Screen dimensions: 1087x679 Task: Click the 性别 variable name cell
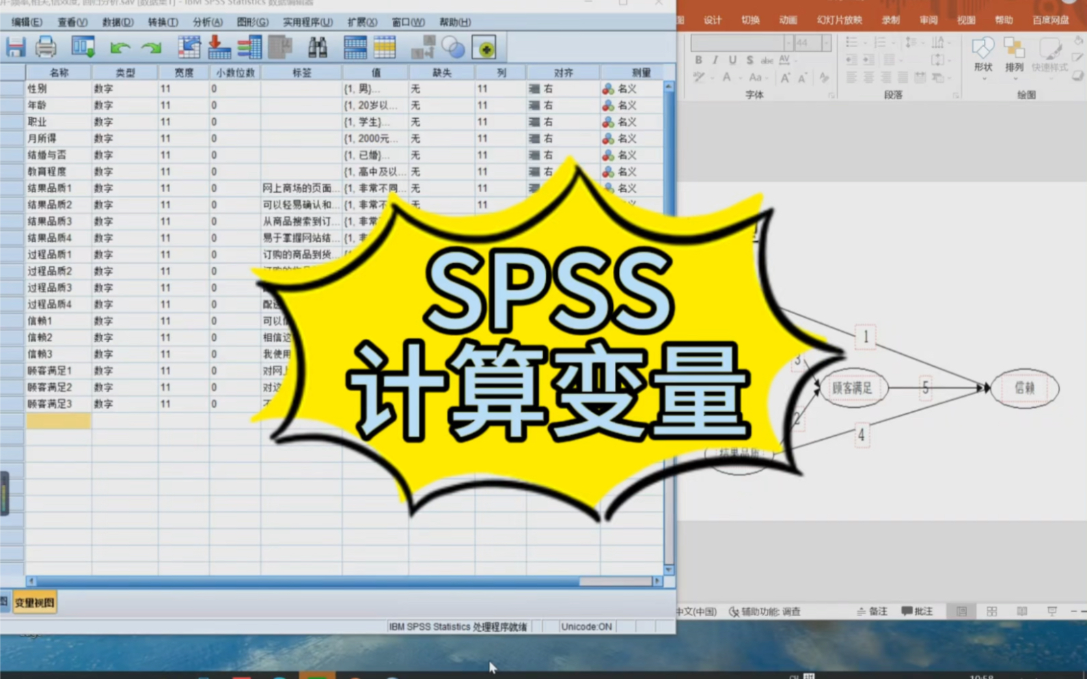coord(58,89)
